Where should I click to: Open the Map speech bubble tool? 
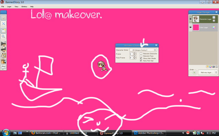[x=3, y=67]
